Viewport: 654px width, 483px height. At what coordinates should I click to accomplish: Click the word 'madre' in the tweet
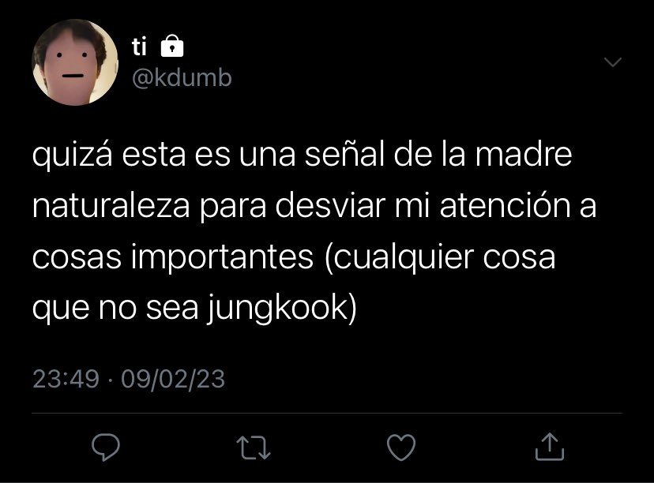pos(524,154)
